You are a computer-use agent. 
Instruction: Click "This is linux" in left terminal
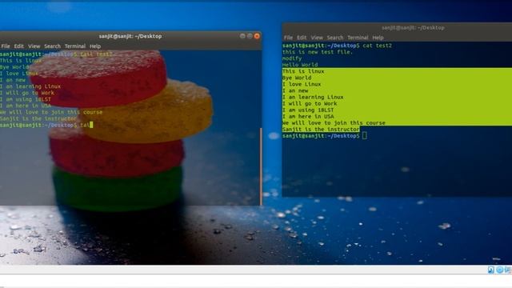(21, 61)
